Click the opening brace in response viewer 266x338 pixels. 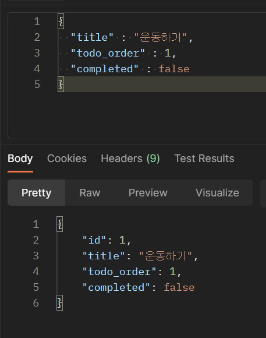(60, 224)
